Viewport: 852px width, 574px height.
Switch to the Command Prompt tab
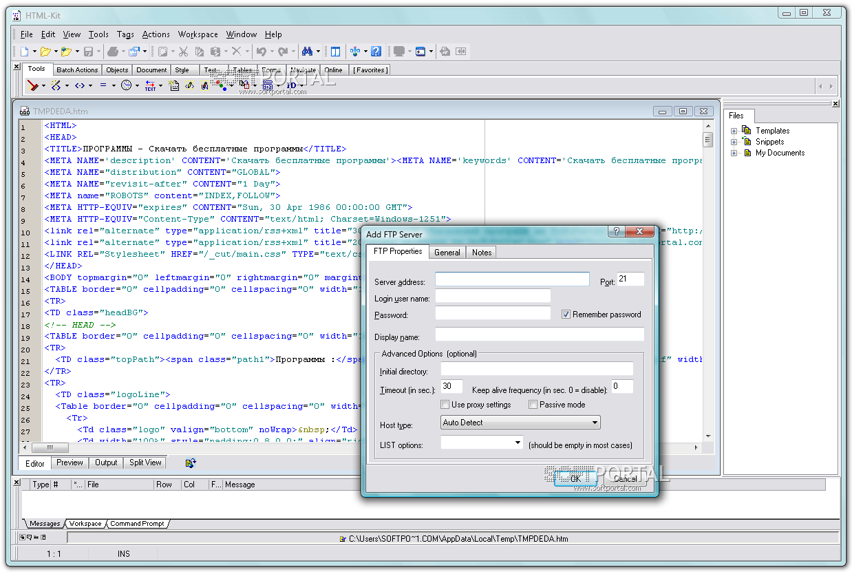point(138,524)
